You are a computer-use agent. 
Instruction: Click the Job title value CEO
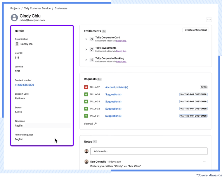(x=17, y=71)
